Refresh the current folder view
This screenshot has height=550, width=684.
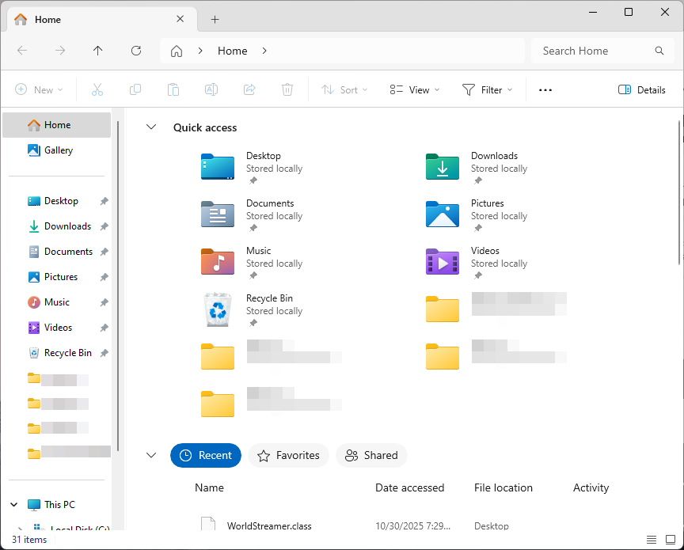pos(135,51)
